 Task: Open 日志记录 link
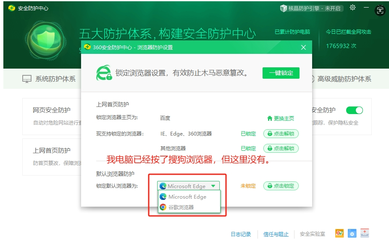point(241,234)
